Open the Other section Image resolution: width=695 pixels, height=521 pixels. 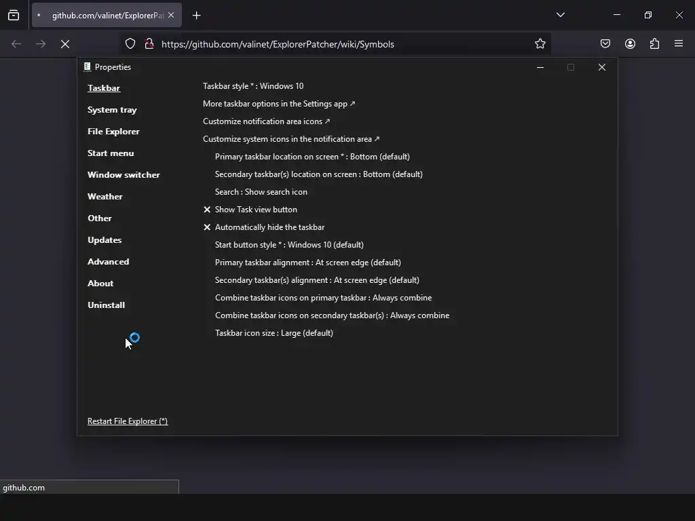[x=100, y=218]
